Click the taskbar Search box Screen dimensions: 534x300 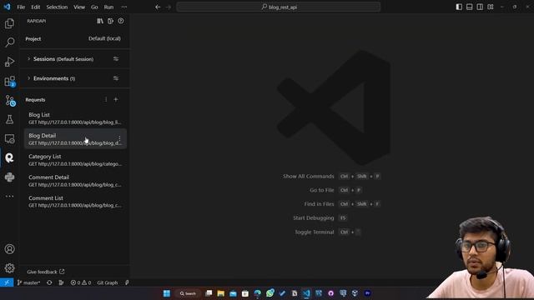(188, 293)
